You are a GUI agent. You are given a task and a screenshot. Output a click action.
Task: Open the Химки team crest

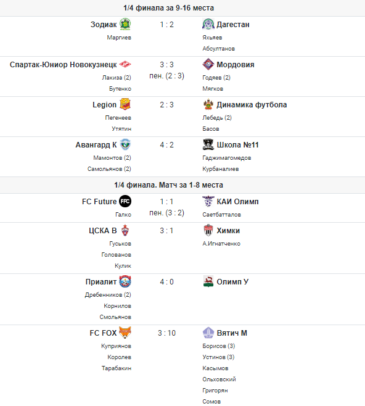pyautogui.click(x=208, y=230)
